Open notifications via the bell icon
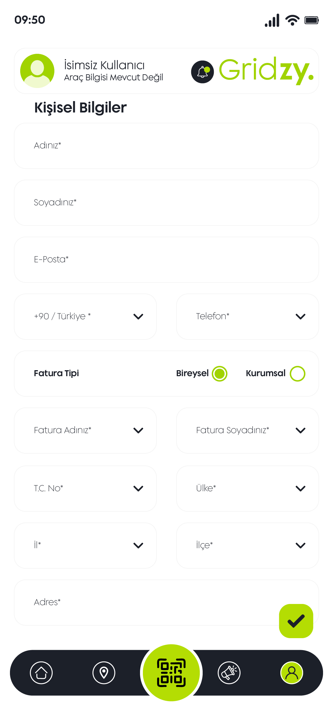This screenshot has width=333, height=721. click(x=202, y=72)
